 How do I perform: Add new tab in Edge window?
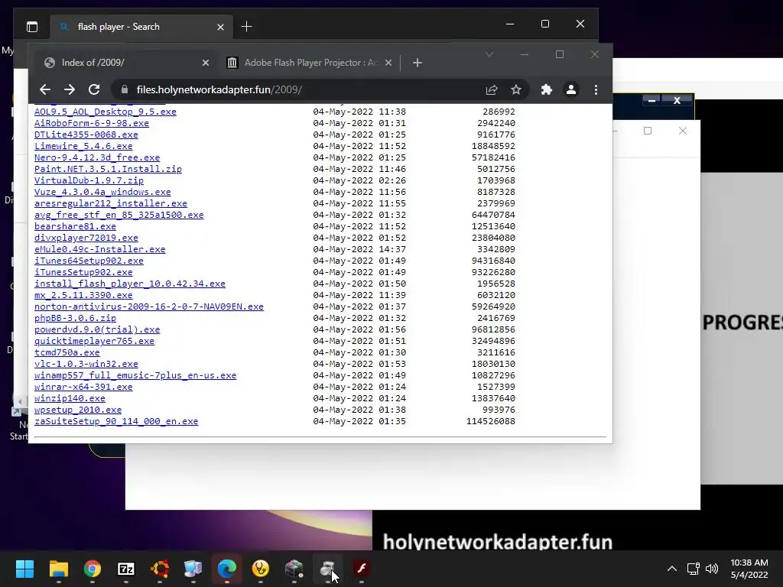(x=247, y=27)
